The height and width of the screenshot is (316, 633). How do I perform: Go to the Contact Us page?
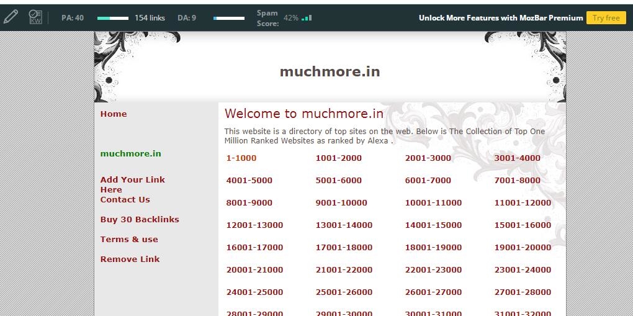(125, 200)
